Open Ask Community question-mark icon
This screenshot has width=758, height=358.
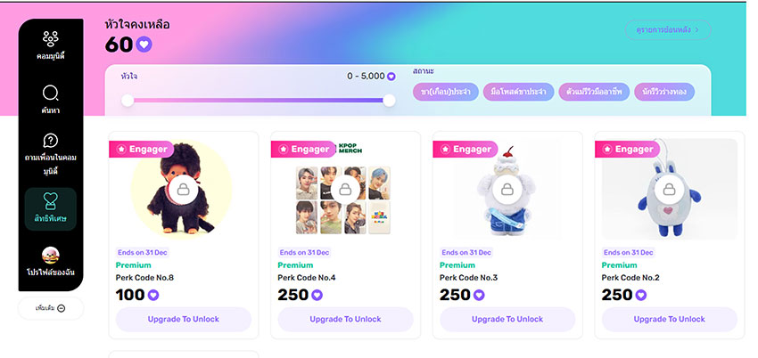click(x=51, y=141)
